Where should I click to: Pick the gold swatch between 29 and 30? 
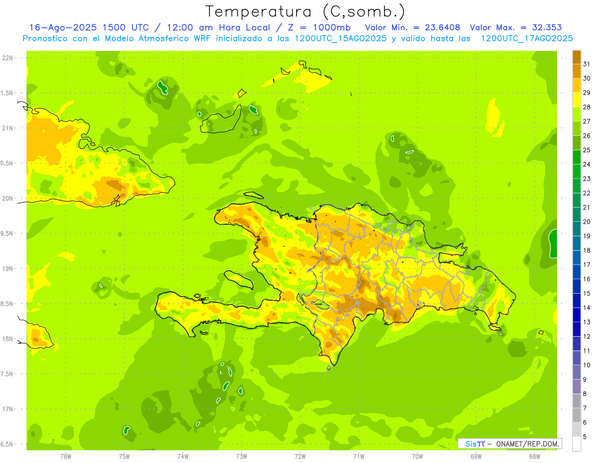click(x=576, y=85)
